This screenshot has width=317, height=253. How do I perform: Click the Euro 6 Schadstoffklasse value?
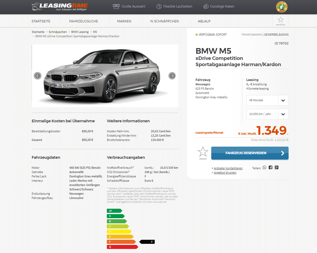coord(149,181)
